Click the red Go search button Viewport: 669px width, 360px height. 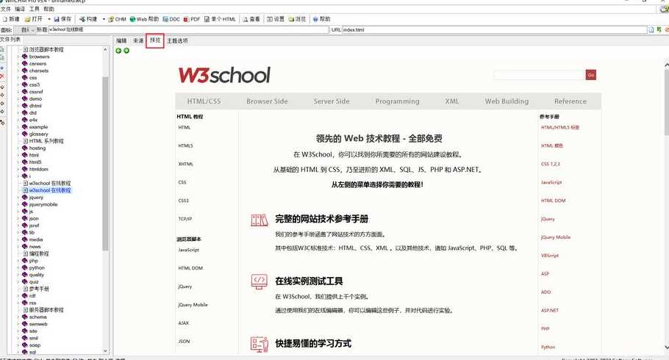[591, 75]
